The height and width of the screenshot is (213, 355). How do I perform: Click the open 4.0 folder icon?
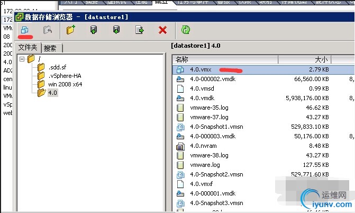(41, 93)
